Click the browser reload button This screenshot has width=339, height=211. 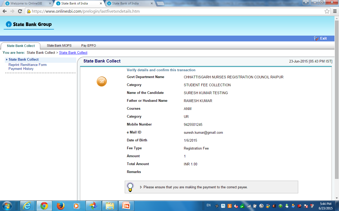20,11
